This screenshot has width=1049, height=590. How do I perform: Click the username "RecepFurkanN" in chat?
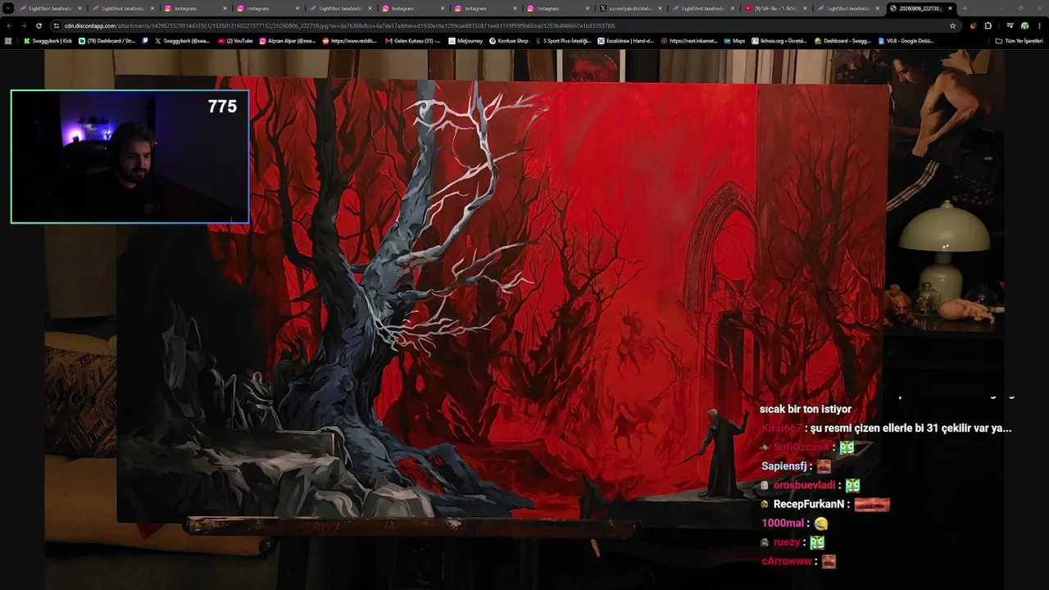809,504
